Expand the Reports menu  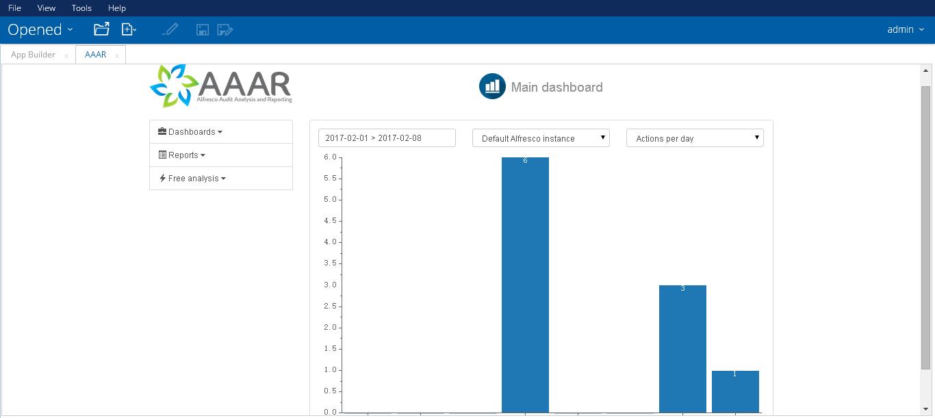(183, 155)
